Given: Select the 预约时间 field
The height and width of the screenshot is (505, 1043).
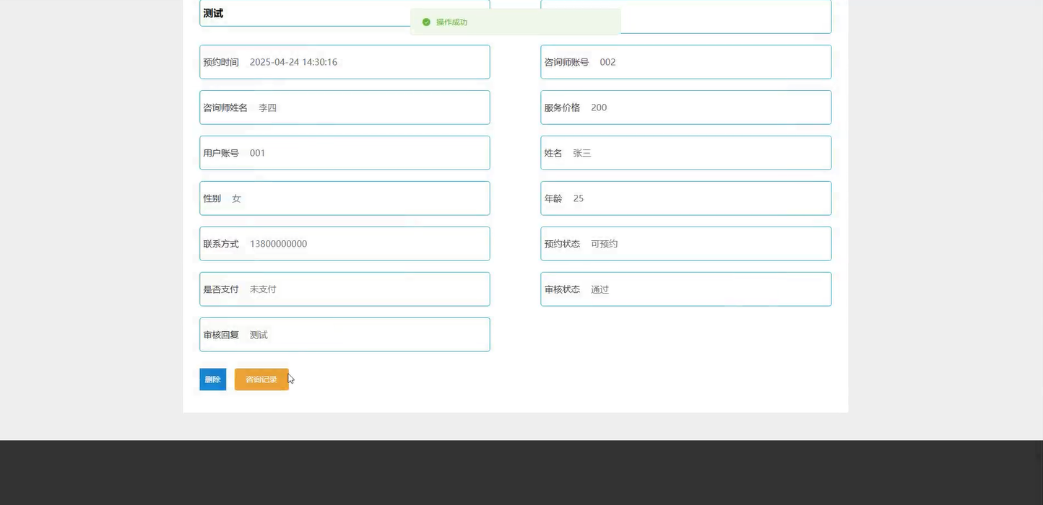Looking at the screenshot, I should pyautogui.click(x=345, y=62).
